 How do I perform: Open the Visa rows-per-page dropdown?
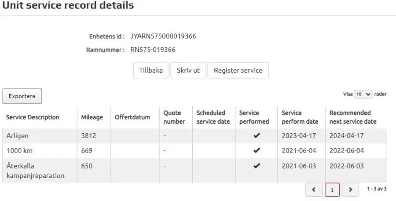coord(363,94)
